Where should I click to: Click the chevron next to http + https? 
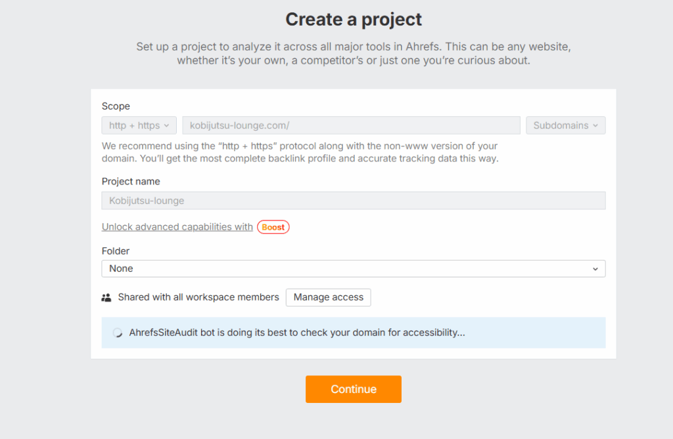166,125
